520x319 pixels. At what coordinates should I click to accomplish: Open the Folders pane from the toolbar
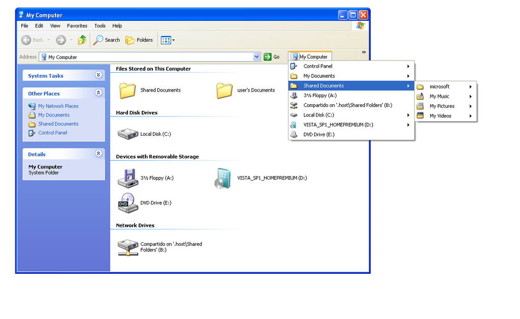[136, 40]
